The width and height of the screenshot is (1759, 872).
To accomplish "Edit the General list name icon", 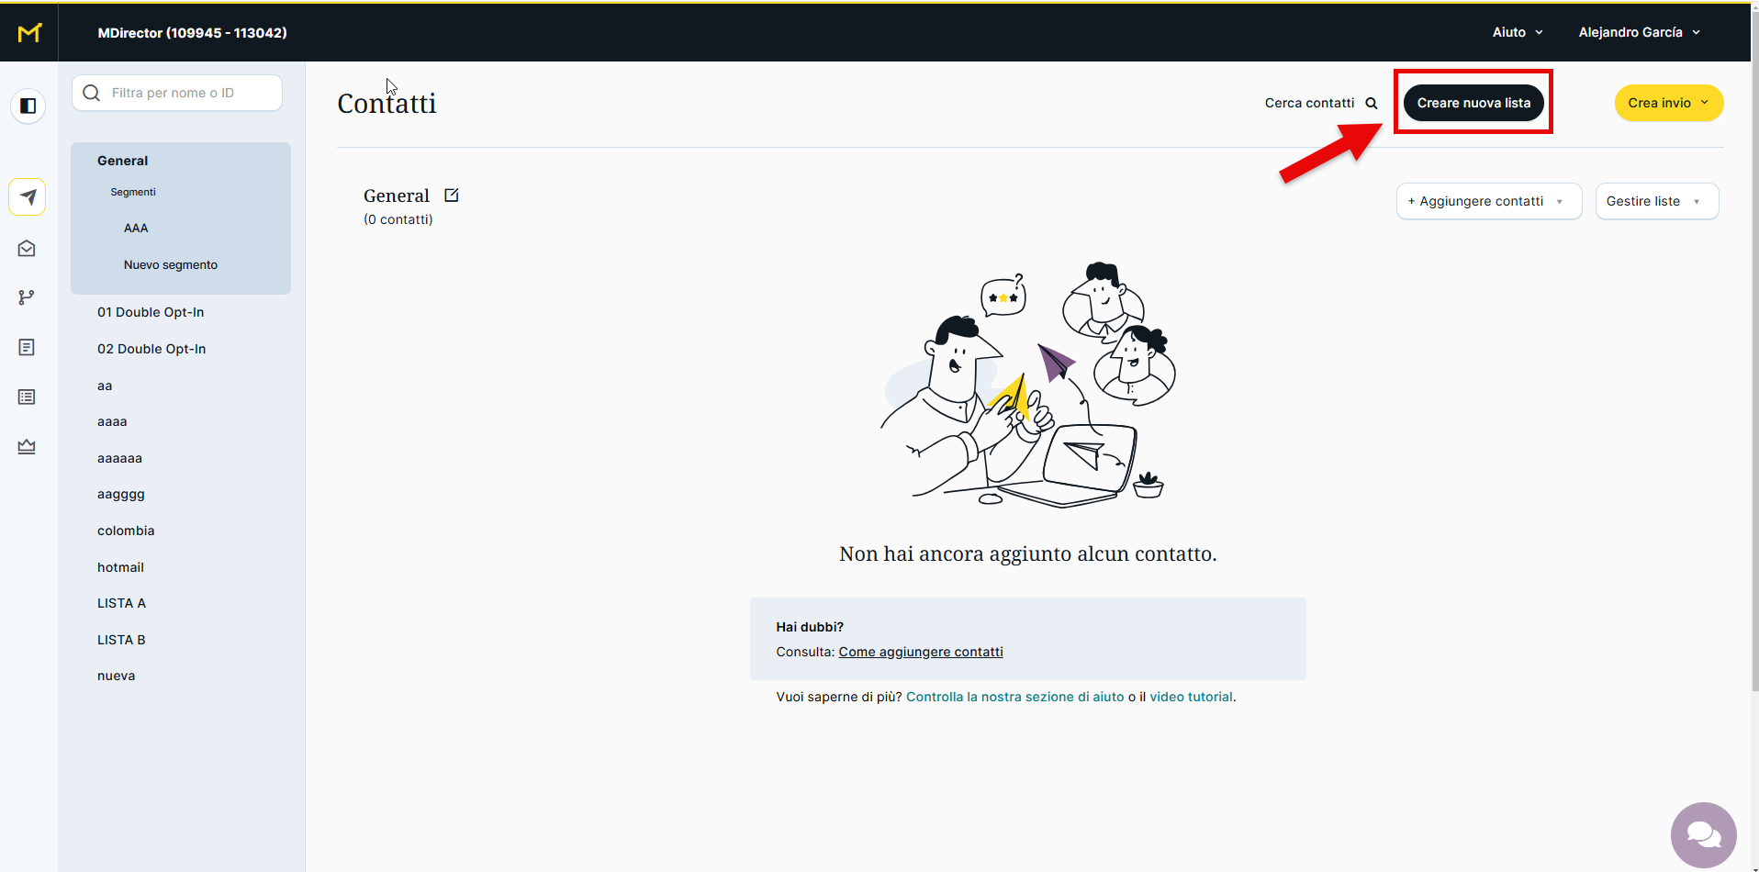I will (x=452, y=196).
